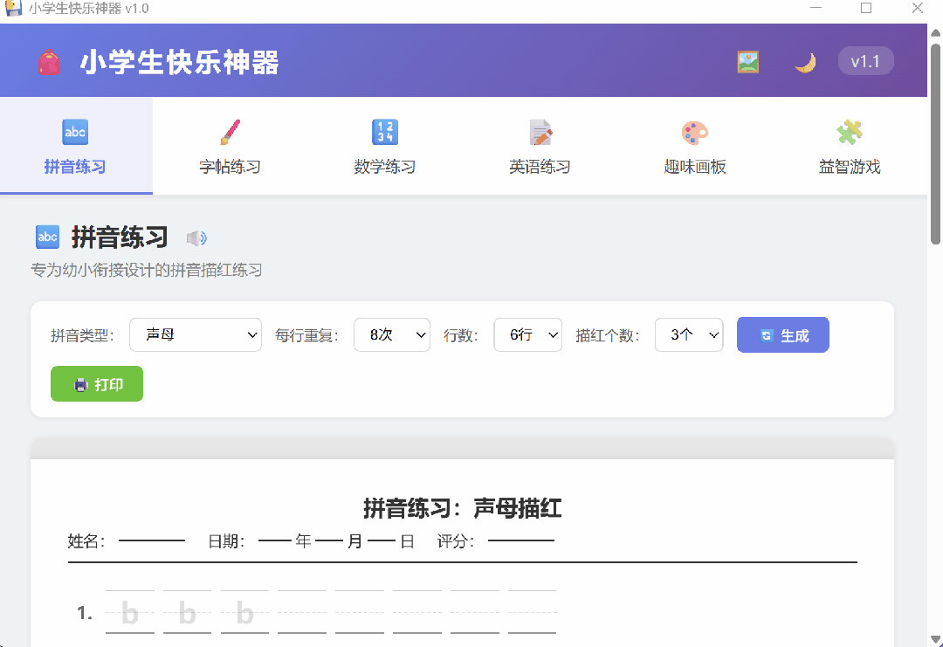This screenshot has height=647, width=943.
Task: Click the 姓名 label on worksheet
Action: point(86,541)
